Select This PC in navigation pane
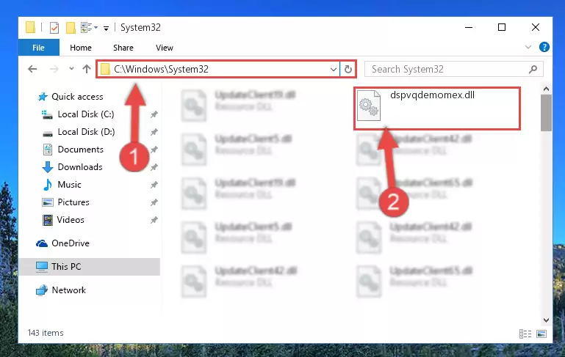Image resolution: width=565 pixels, height=357 pixels. 90,266
